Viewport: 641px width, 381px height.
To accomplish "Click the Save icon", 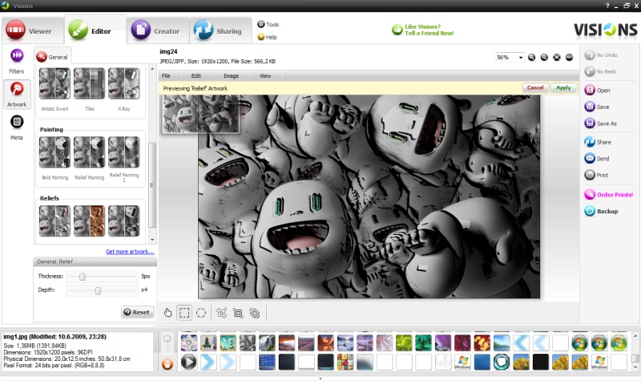I will click(590, 107).
